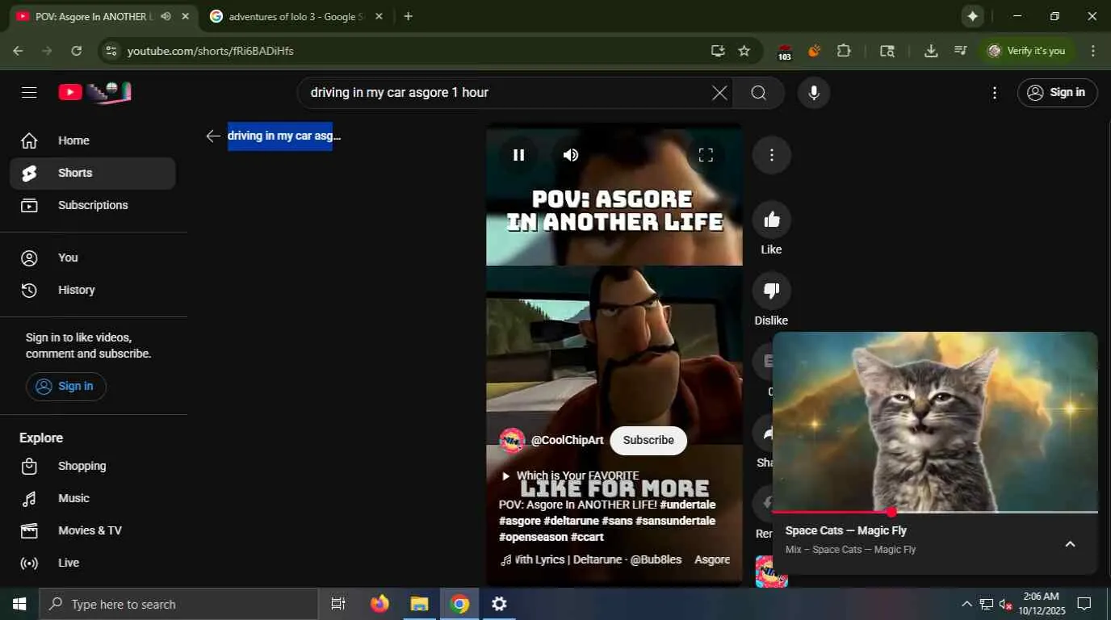Image resolution: width=1111 pixels, height=620 pixels.
Task: Open File Explorer from the taskbar
Action: click(x=419, y=604)
